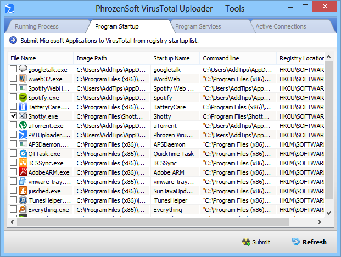Click the 'vmware-tray....' file name
The image size is (341, 257).
(49, 182)
